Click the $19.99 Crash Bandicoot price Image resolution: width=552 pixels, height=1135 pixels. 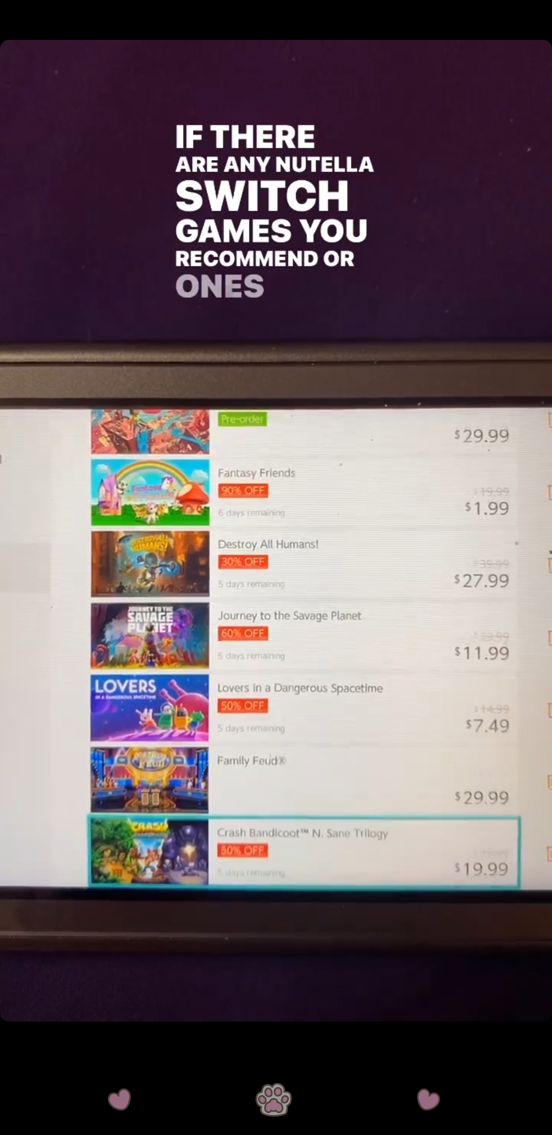[481, 869]
